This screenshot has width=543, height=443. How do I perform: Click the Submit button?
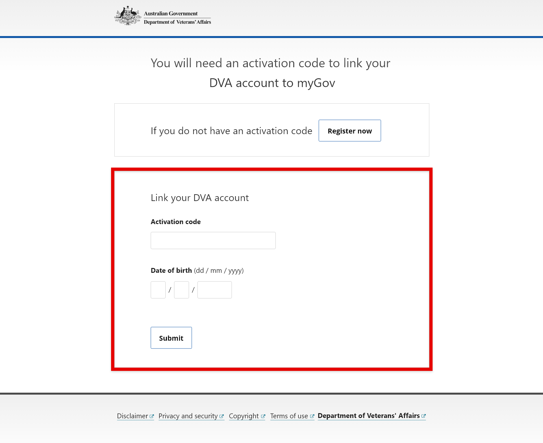tap(171, 338)
